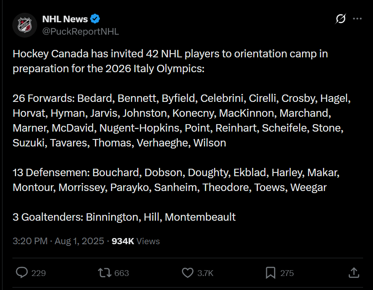
Task: Click the 275 bookmarks count
Action: [287, 273]
